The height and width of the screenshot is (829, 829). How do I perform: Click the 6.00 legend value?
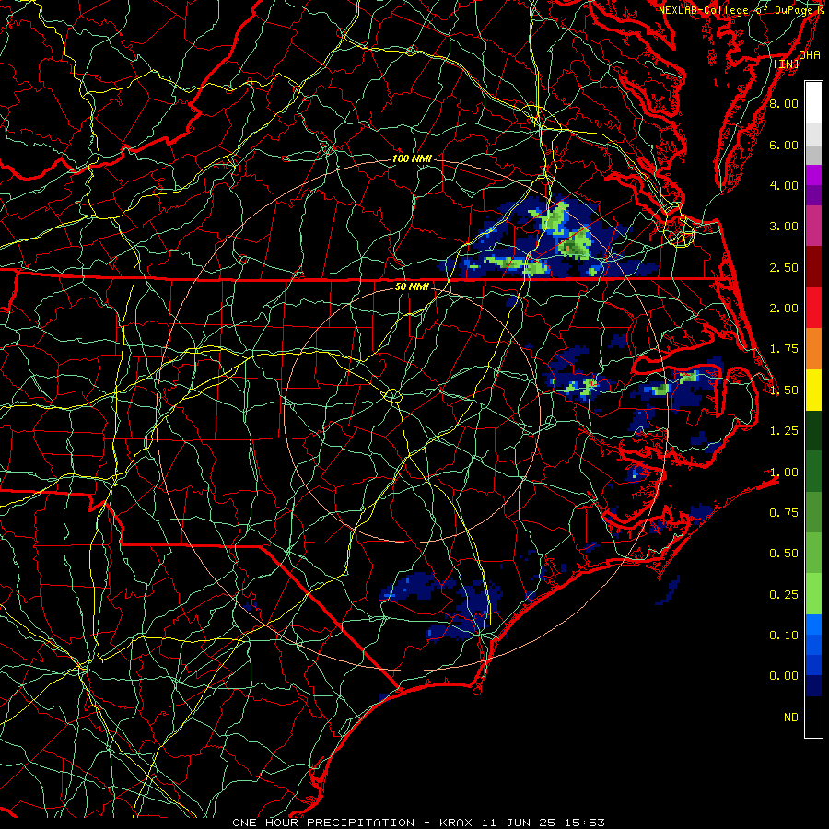[x=784, y=145]
